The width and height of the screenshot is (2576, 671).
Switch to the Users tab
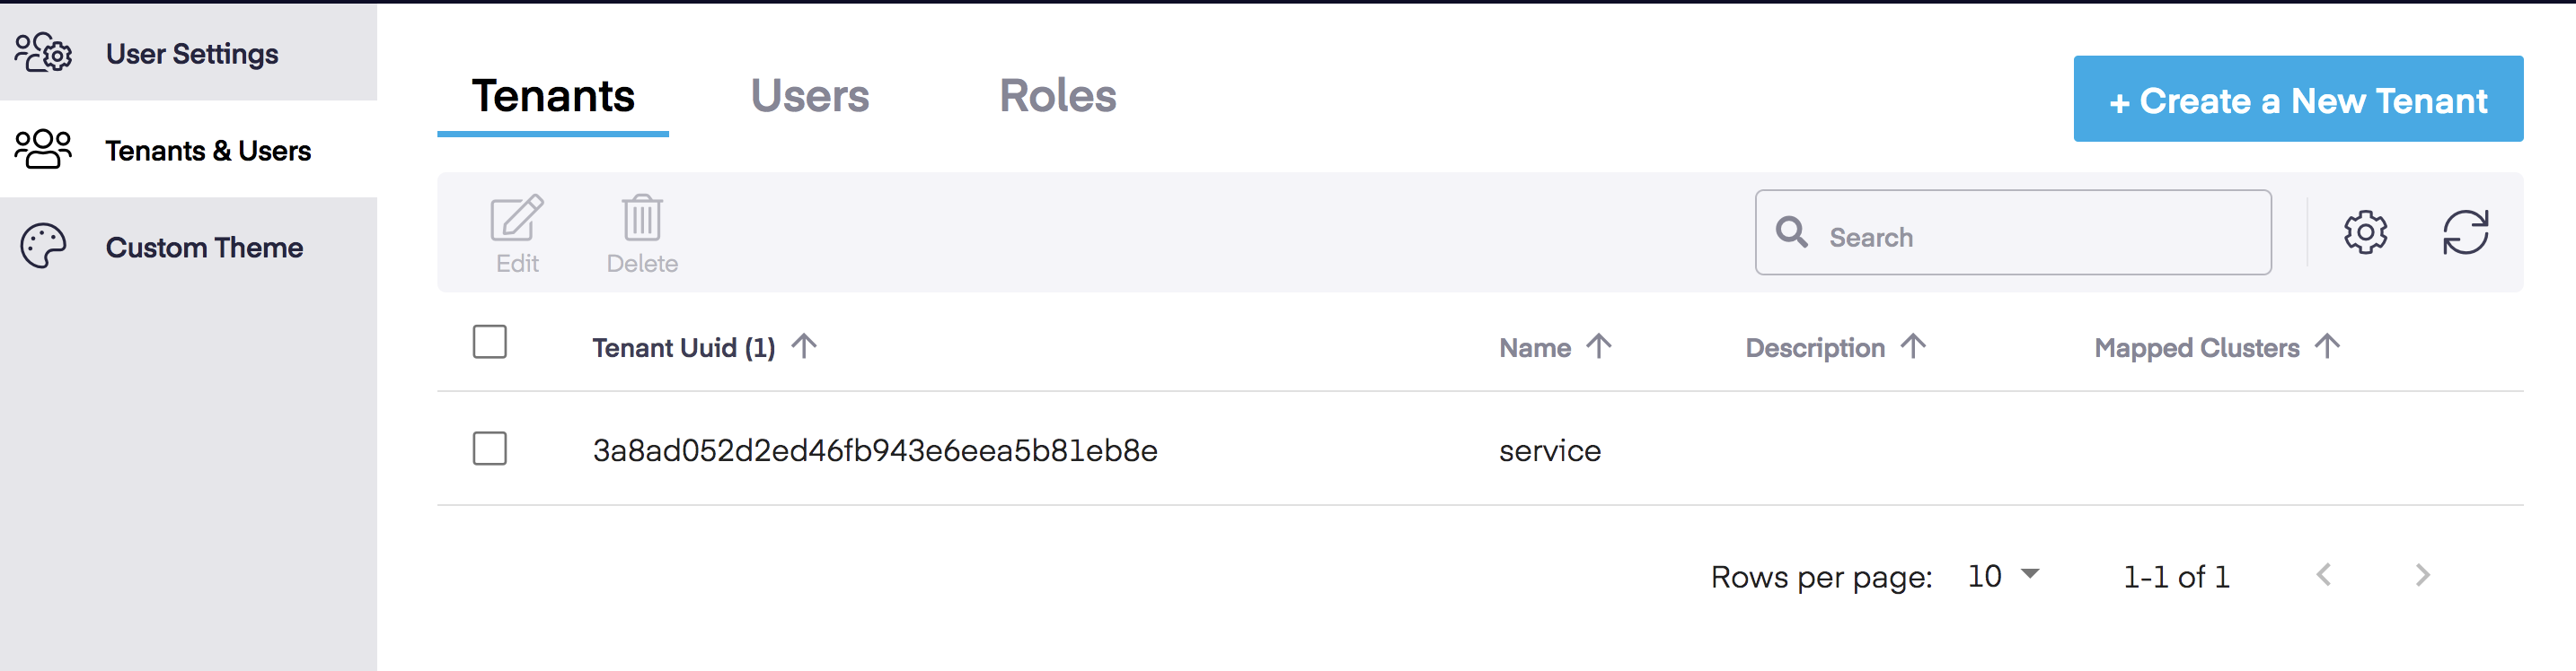coord(810,96)
